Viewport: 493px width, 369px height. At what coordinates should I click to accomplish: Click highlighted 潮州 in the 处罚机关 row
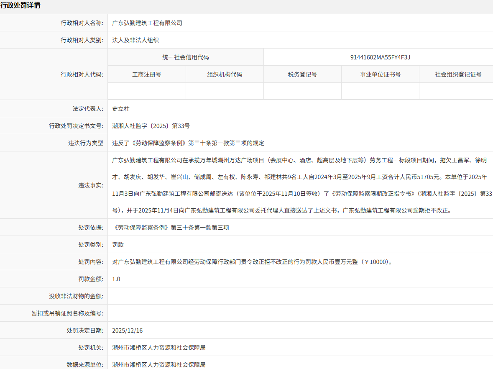pyautogui.click(x=118, y=348)
